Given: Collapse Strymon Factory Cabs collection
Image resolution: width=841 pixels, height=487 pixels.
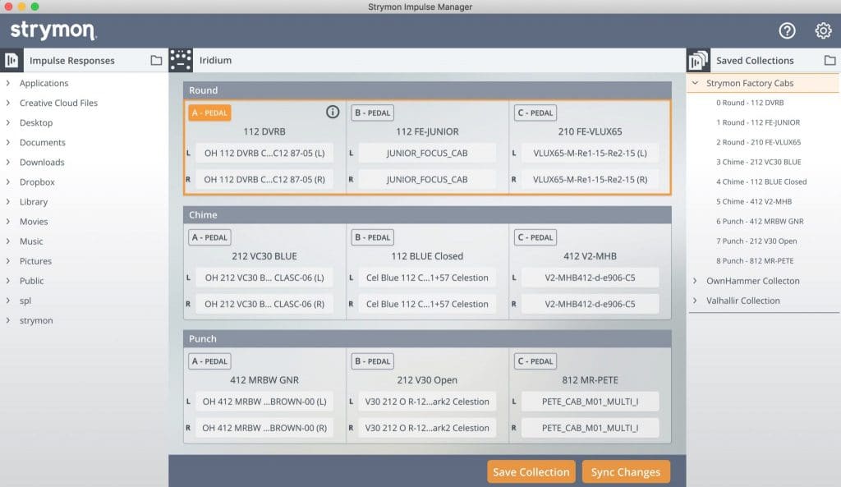Looking at the screenshot, I should [696, 84].
